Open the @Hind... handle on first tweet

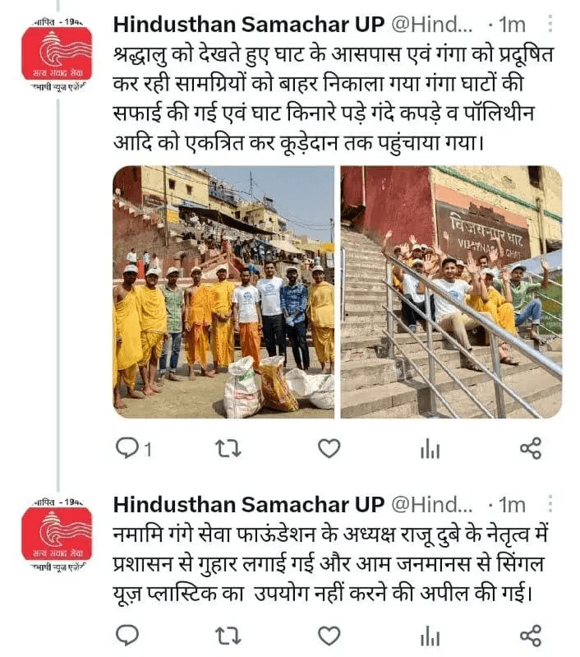432,25
